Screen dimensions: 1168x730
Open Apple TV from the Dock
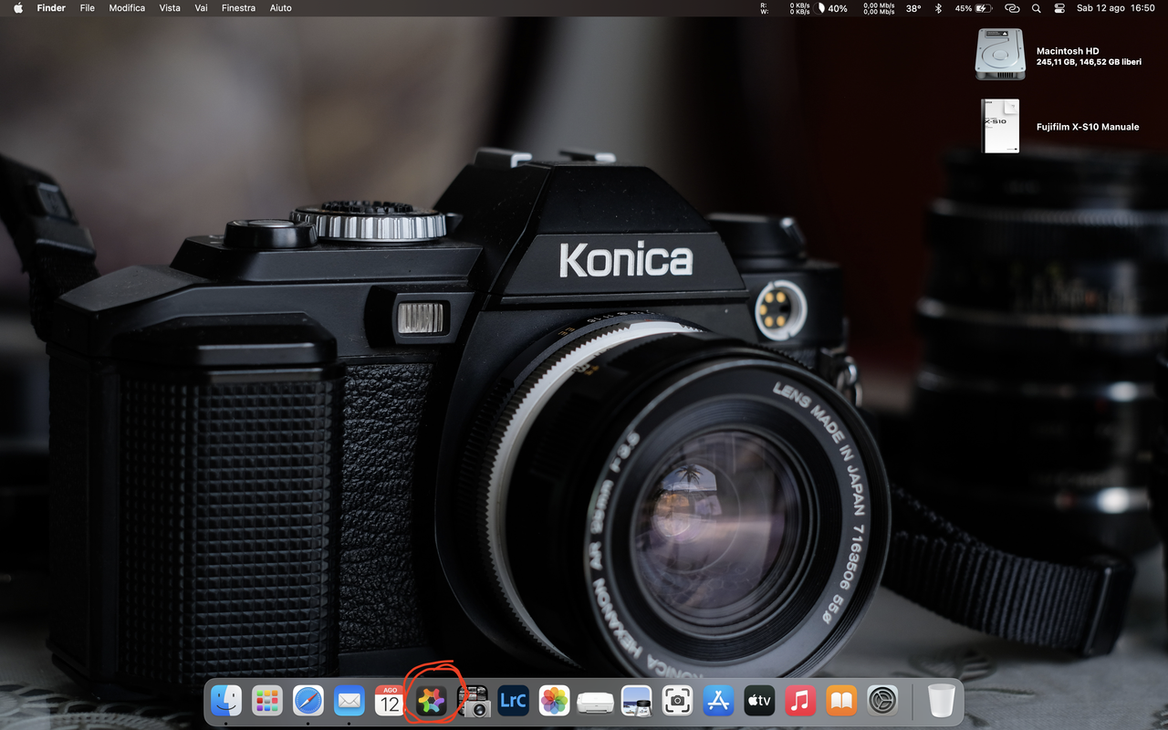tap(759, 701)
